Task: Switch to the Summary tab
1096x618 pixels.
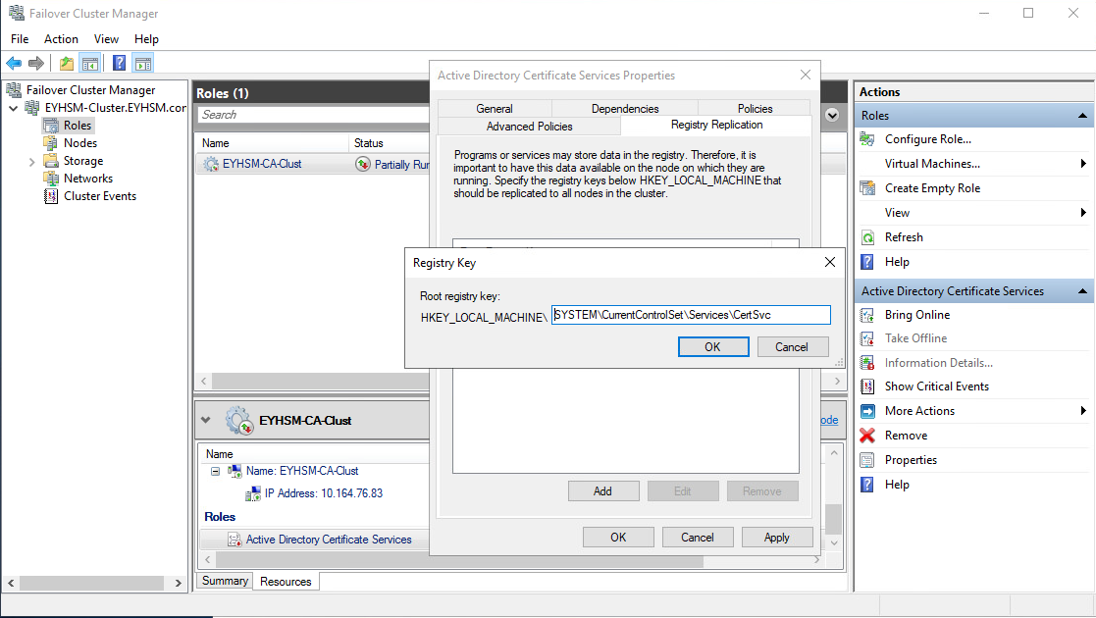Action: click(225, 581)
